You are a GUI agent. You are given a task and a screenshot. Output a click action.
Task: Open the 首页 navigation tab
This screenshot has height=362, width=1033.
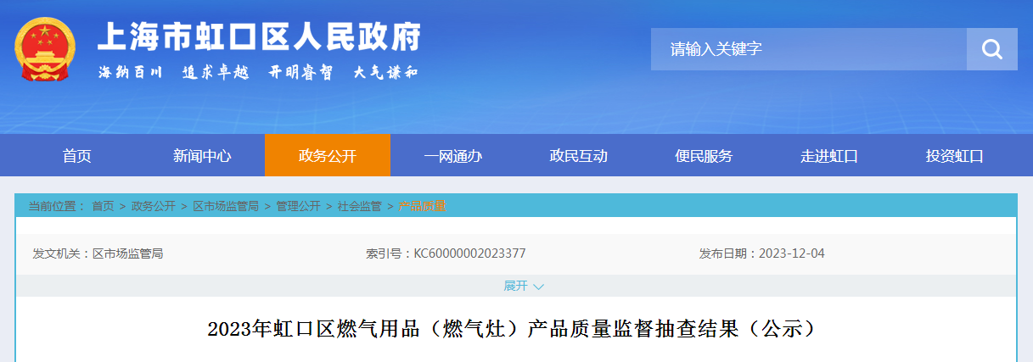pyautogui.click(x=76, y=156)
